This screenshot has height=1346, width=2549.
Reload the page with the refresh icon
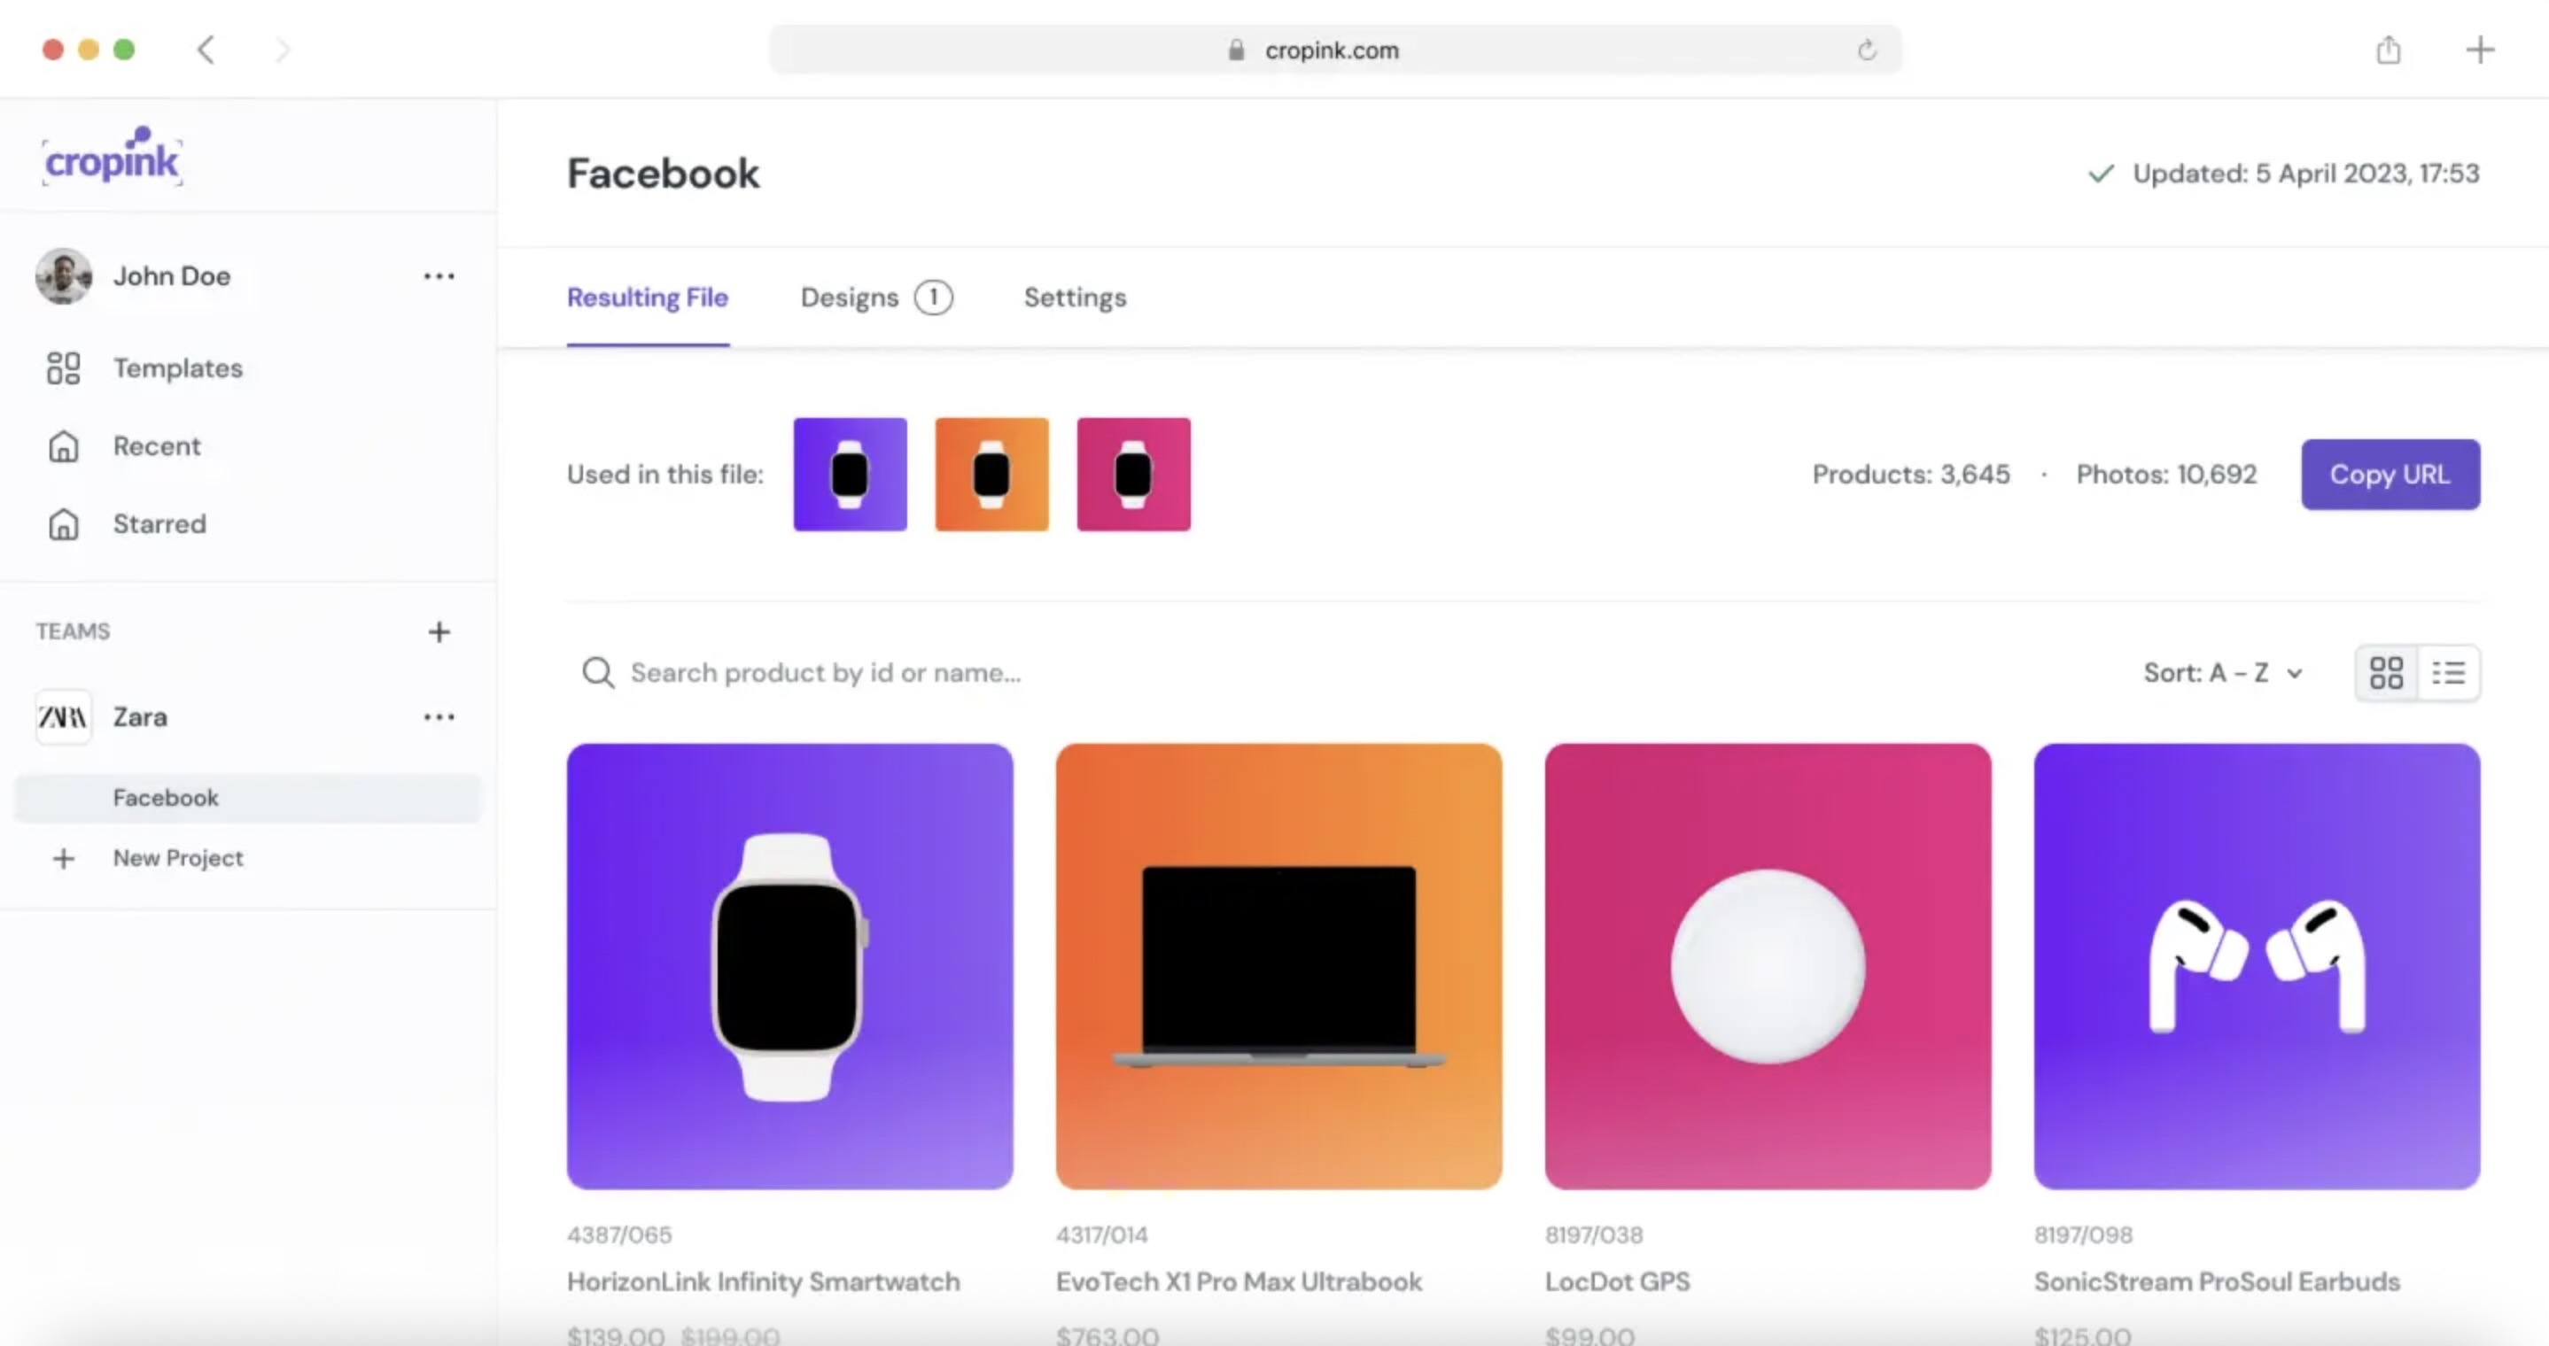pos(1866,50)
